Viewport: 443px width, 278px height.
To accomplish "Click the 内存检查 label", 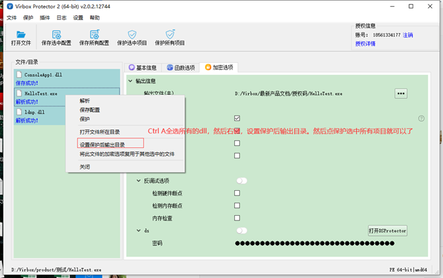I will 162,218.
